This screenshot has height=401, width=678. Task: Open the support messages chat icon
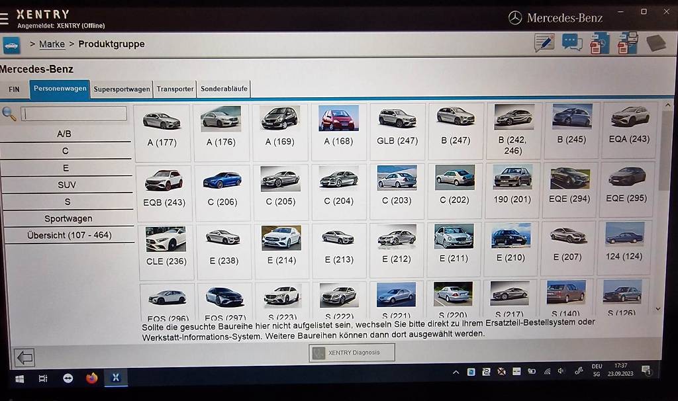(570, 42)
